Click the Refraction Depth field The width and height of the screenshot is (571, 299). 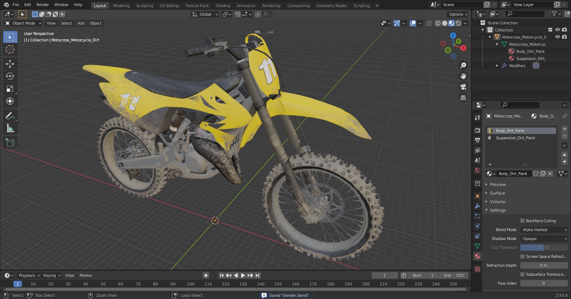544,265
